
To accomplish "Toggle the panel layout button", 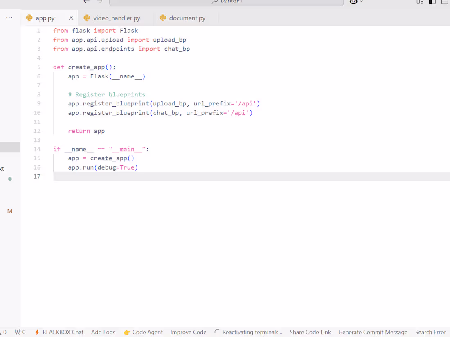I will [445, 2].
